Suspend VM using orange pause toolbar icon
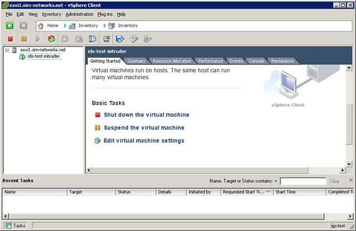 [x=23, y=39]
